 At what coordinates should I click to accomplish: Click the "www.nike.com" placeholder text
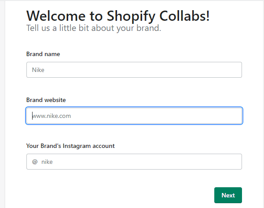click(x=51, y=116)
